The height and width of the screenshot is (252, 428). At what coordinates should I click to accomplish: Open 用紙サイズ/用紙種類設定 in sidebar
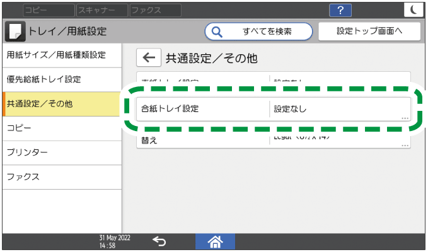pyautogui.click(x=62, y=55)
